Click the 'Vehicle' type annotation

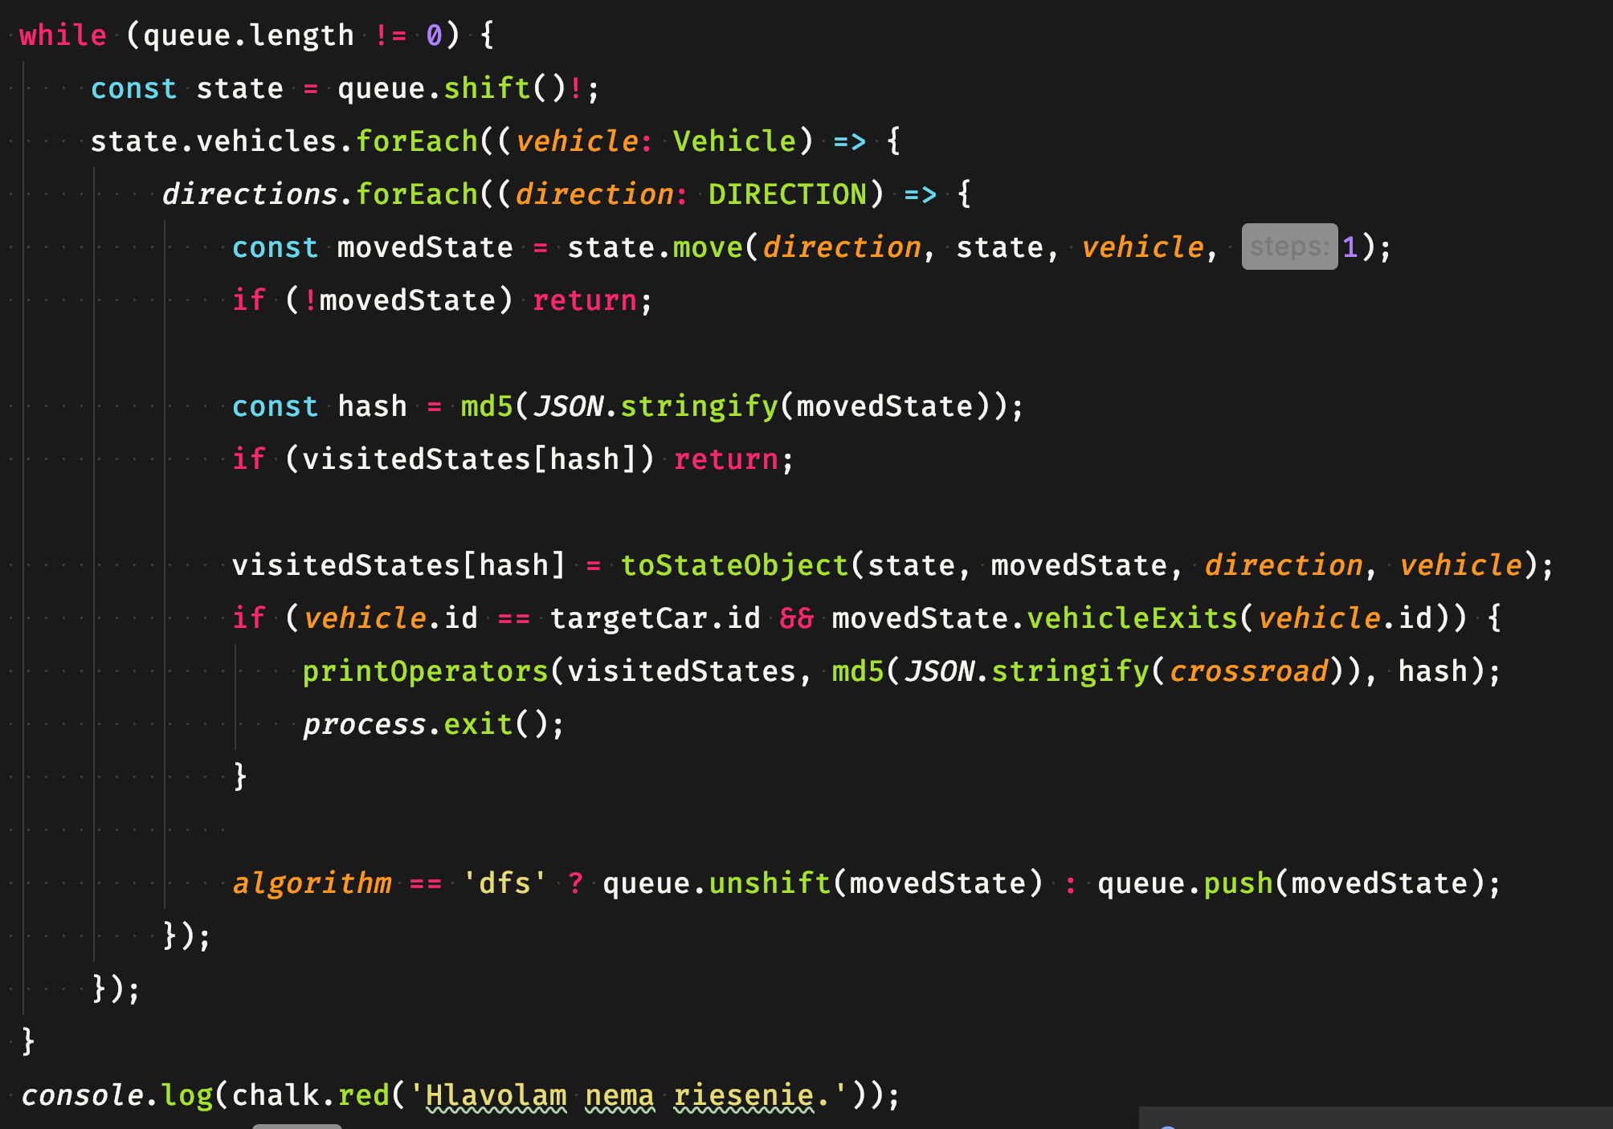point(734,141)
